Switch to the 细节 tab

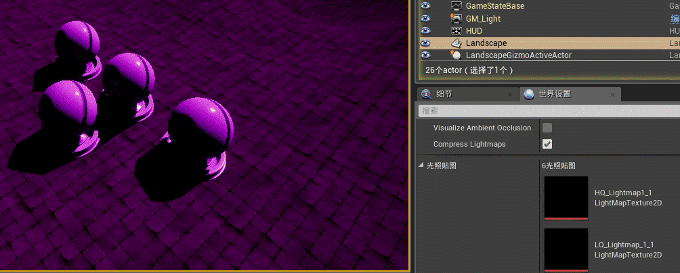(445, 94)
